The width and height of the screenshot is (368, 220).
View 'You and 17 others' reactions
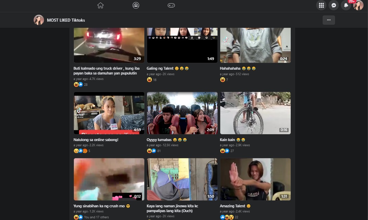coord(91,217)
